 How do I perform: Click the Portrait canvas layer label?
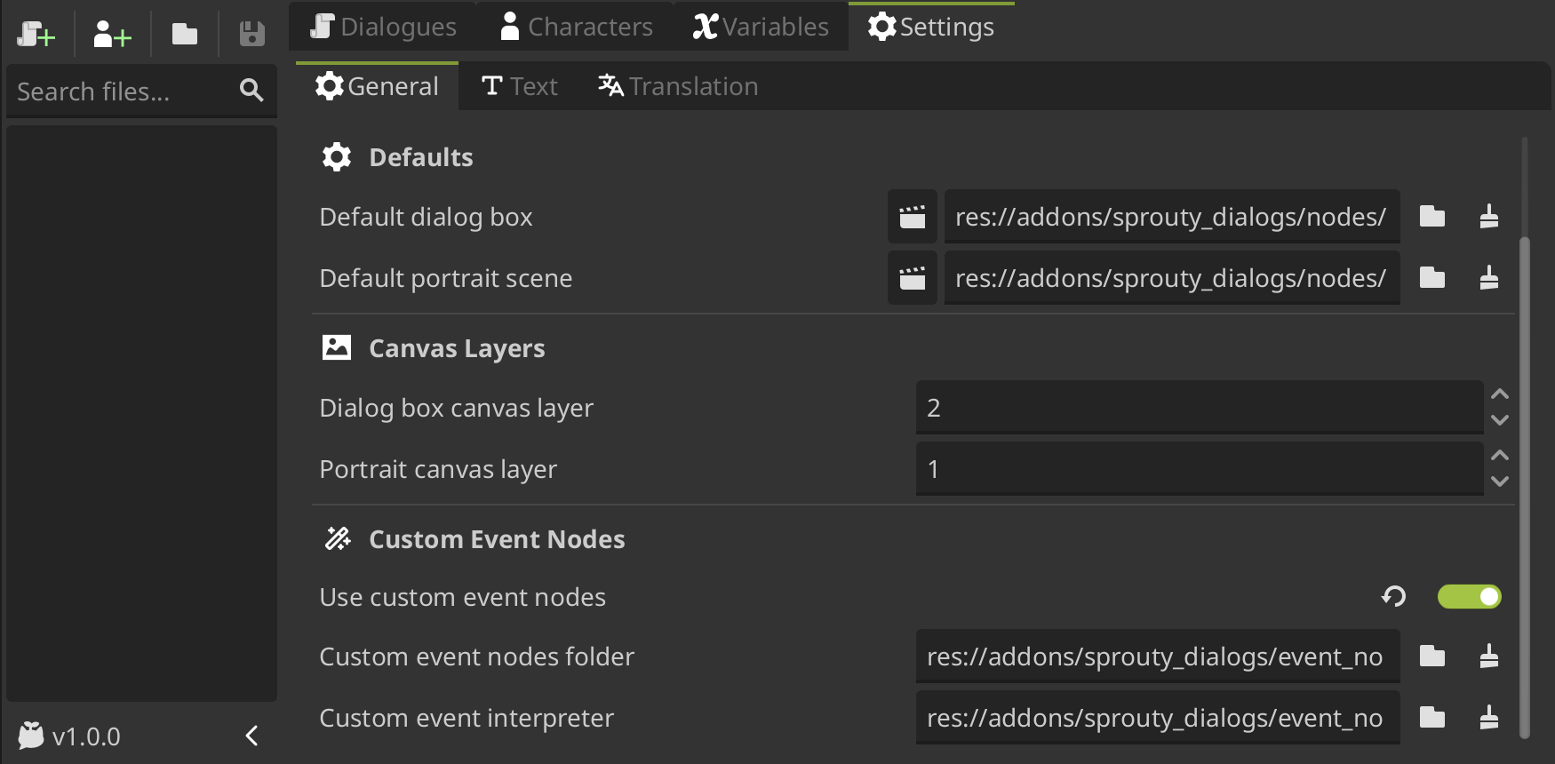[x=438, y=469]
